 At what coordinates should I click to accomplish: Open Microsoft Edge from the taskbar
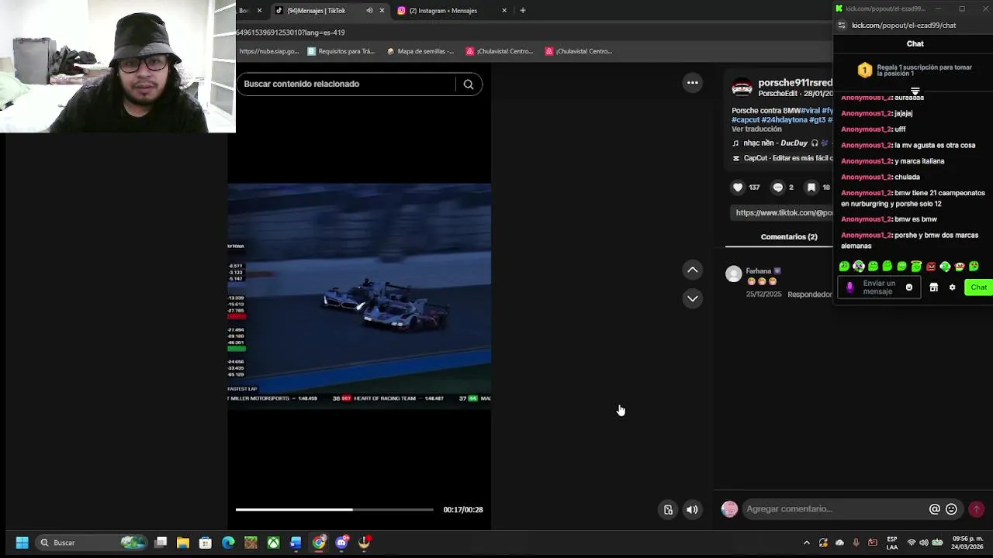228,542
